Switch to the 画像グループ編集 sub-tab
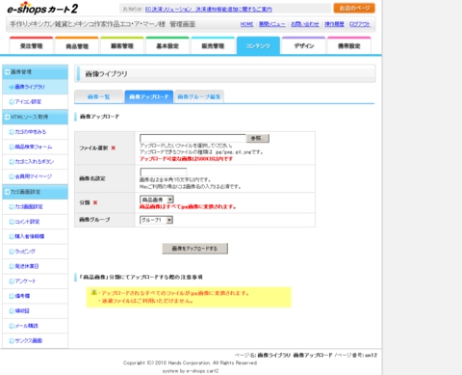 199,96
